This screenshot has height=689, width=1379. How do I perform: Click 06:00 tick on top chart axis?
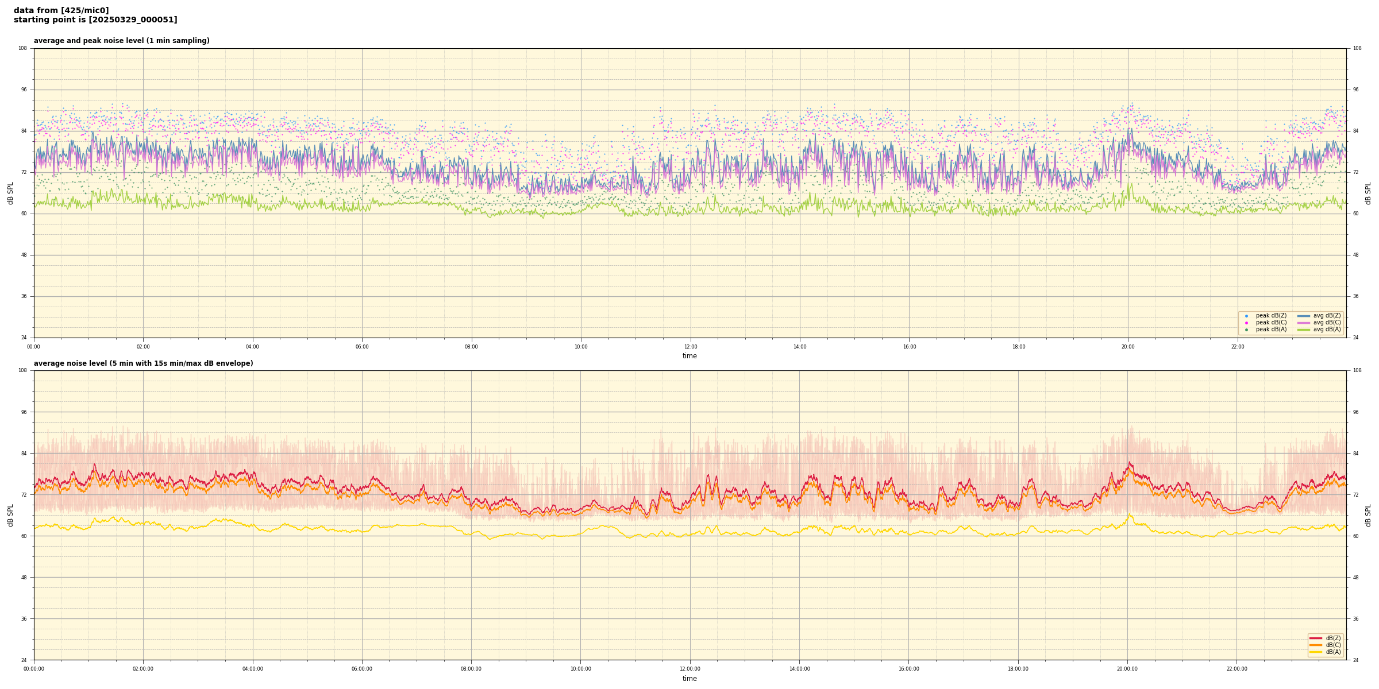(362, 347)
